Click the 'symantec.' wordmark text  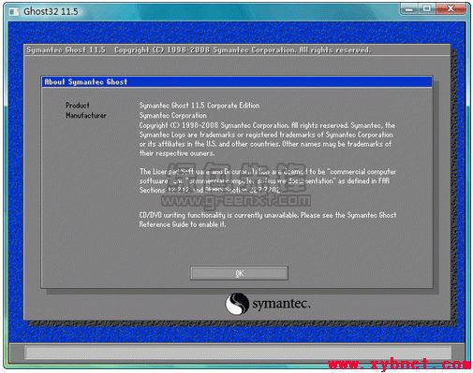(x=281, y=304)
